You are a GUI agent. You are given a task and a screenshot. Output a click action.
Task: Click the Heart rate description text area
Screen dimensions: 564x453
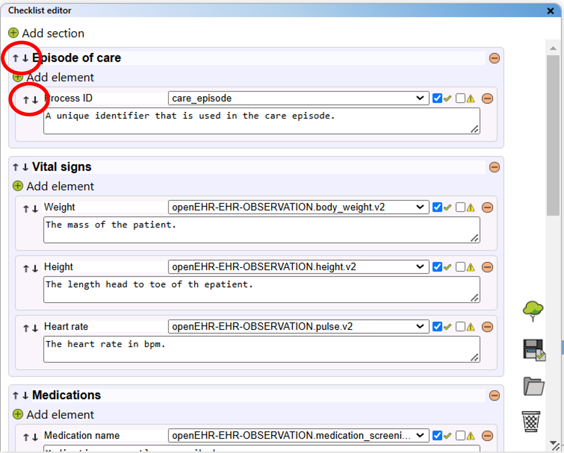point(261,349)
